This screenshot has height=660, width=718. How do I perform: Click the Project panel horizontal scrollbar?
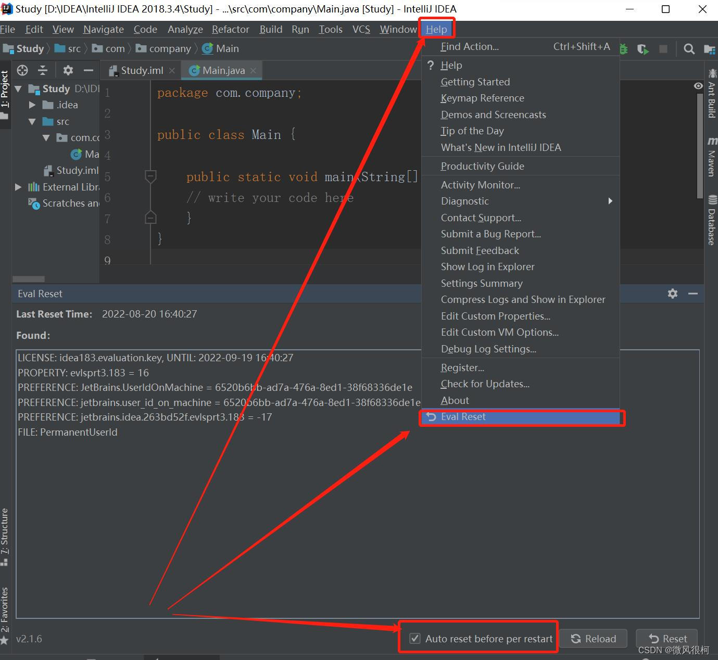(29, 279)
